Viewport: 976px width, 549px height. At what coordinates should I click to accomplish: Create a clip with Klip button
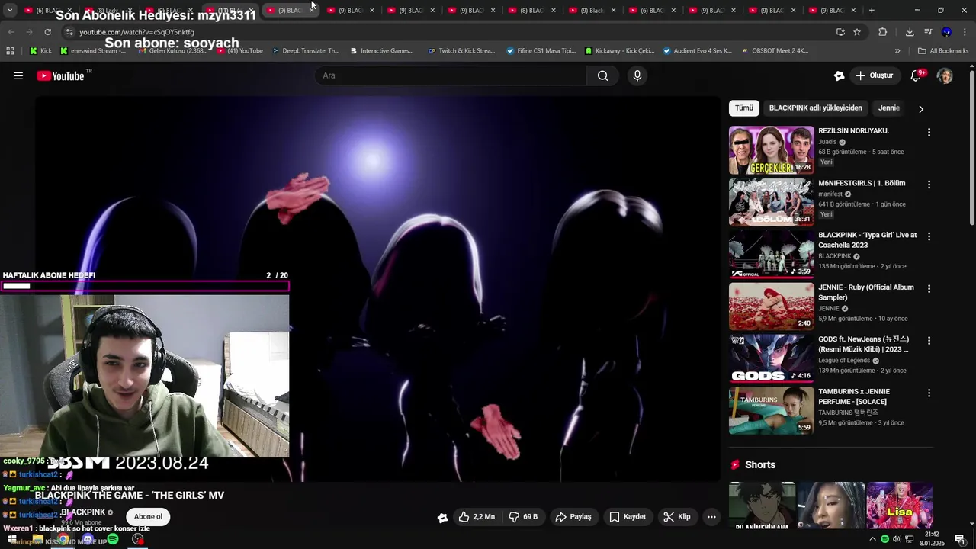pos(677,517)
